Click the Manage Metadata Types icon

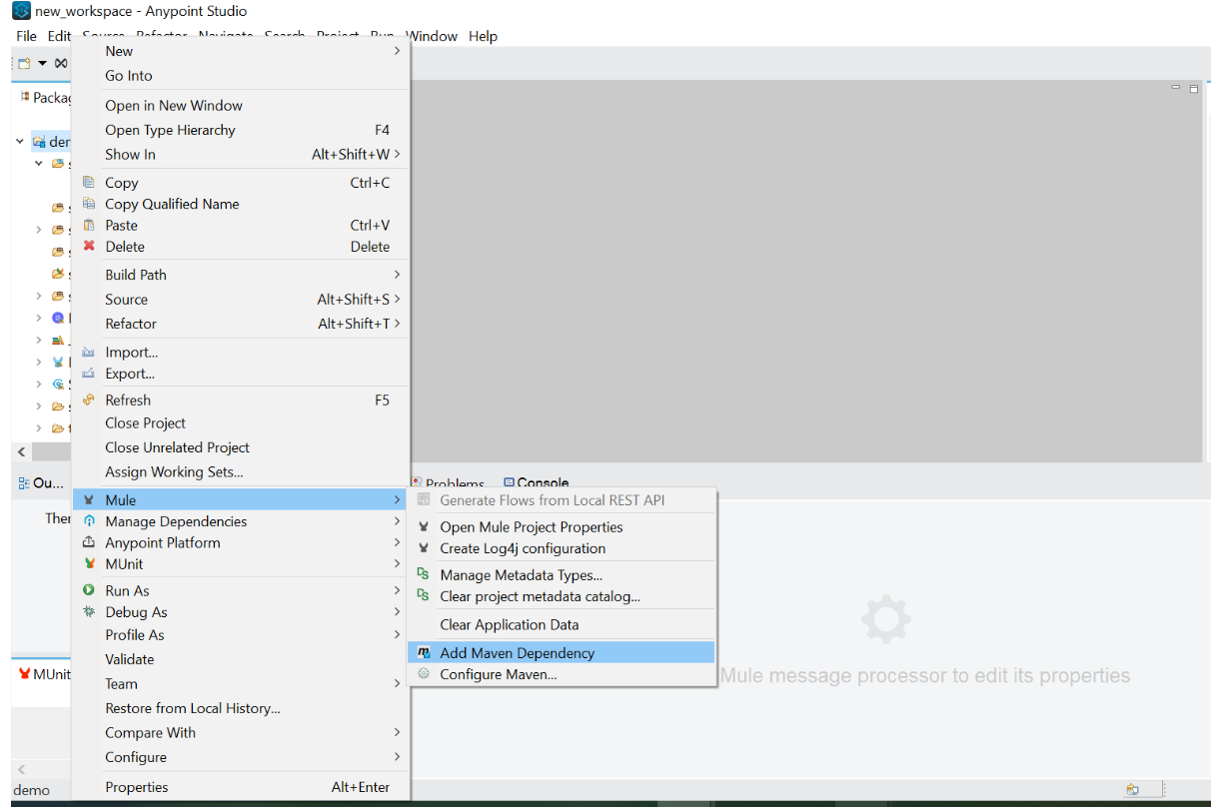pyautogui.click(x=424, y=575)
